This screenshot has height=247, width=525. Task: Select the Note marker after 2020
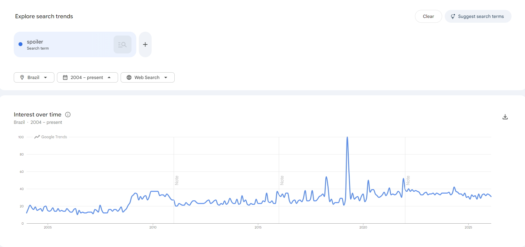[x=408, y=180]
